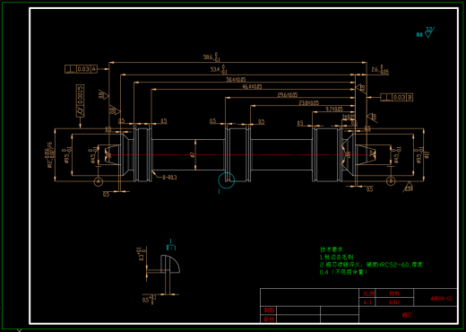Select the φ12 diameter dimension on far right
Viewport: 466px width, 332px height.
pos(427,154)
